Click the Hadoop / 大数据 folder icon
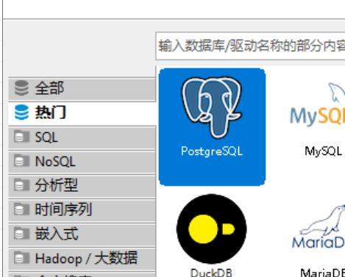 (21, 258)
